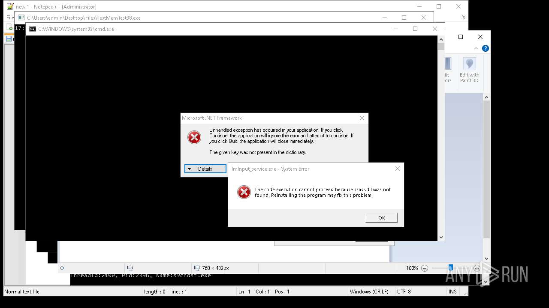The image size is (549, 308).
Task: Click the Notepad++ title bar icon
Action: click(x=10, y=6)
